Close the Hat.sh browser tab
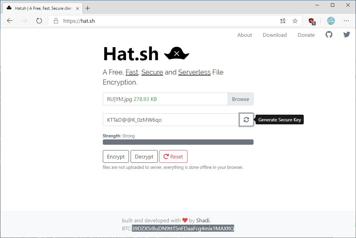This screenshot has height=238, width=356. (77, 8)
